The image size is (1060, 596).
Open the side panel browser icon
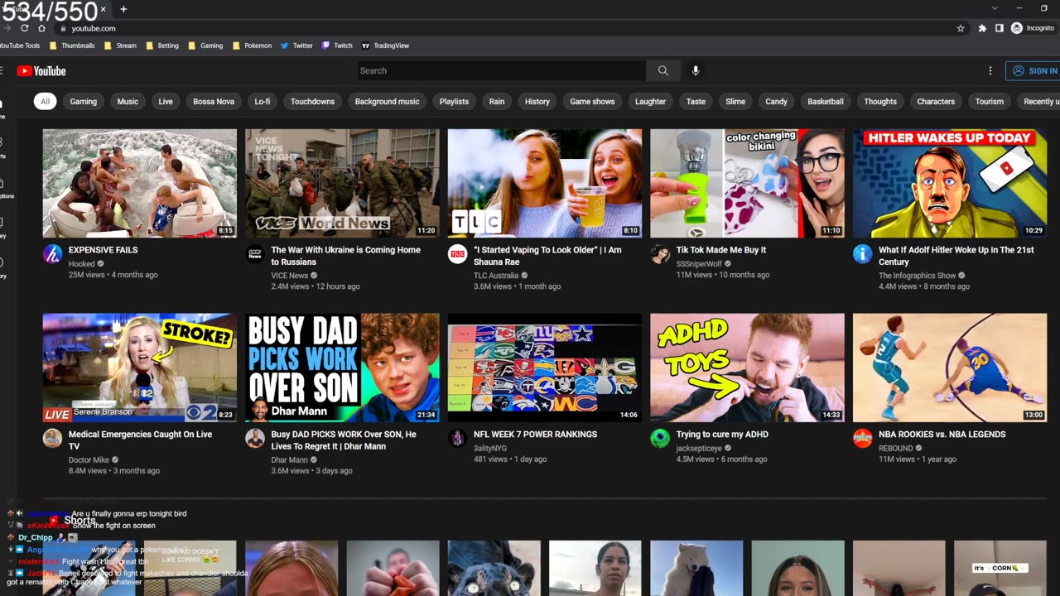click(1000, 28)
